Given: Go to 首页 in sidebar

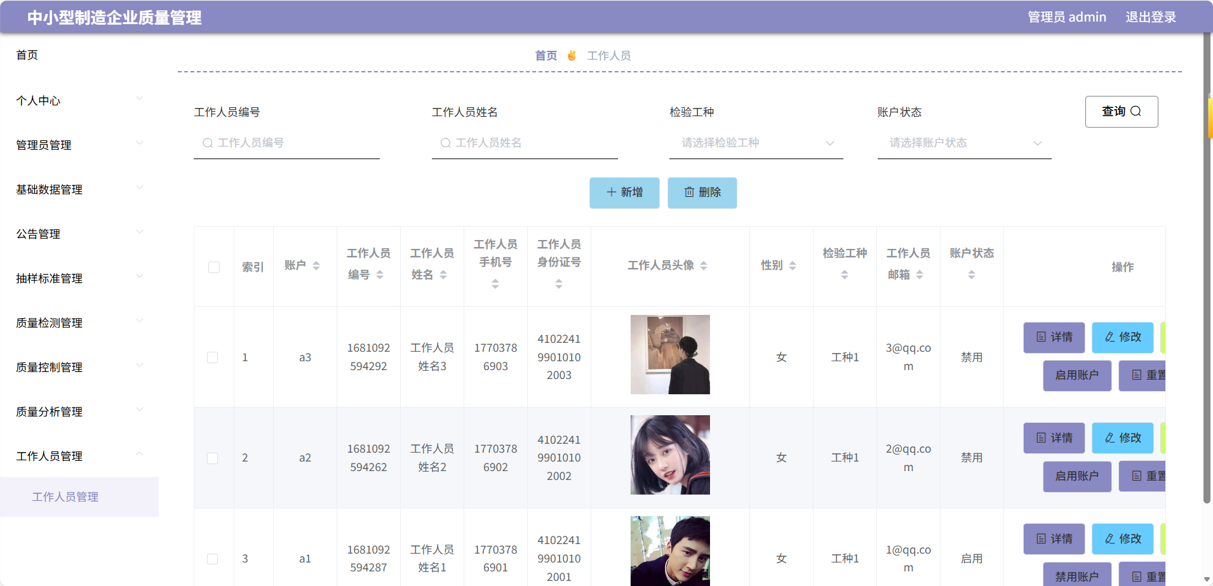Looking at the screenshot, I should pos(27,55).
